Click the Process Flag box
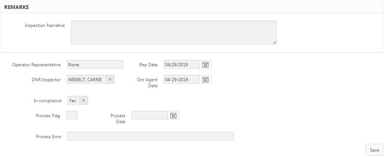 click(72, 115)
